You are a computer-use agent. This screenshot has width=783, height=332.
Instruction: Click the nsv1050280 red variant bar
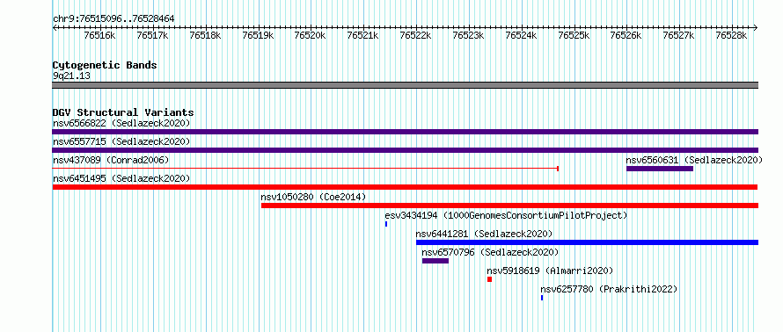510,206
